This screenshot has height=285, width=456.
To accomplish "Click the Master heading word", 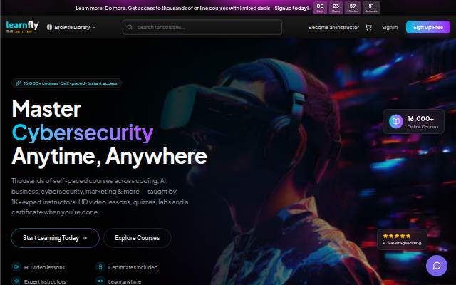I will tap(46, 109).
